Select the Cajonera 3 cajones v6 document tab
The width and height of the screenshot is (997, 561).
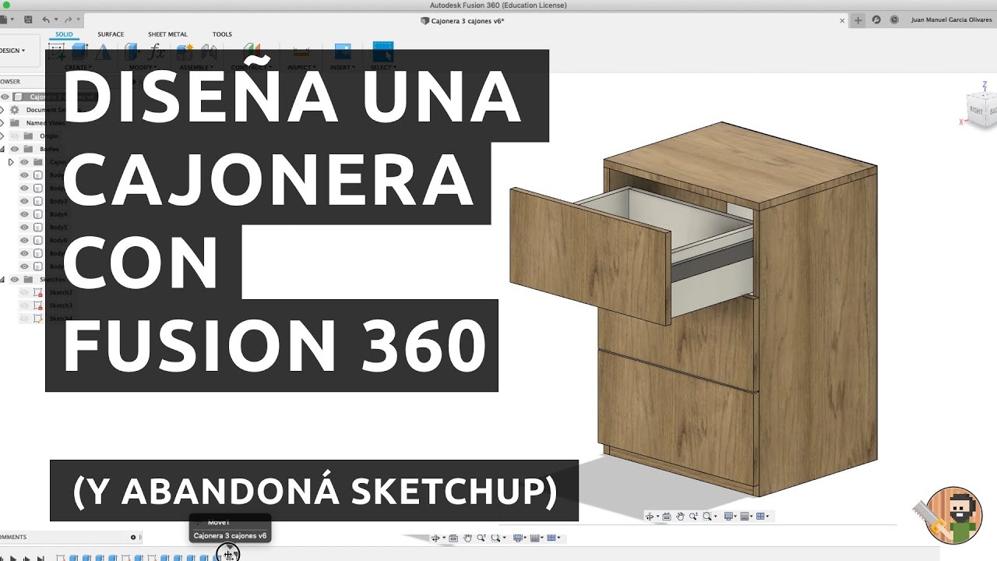(x=462, y=21)
